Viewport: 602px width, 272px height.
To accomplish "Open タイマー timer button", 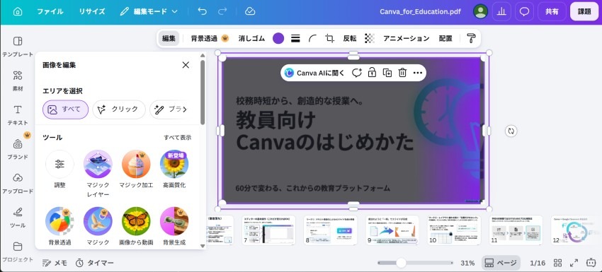I will tap(94, 263).
